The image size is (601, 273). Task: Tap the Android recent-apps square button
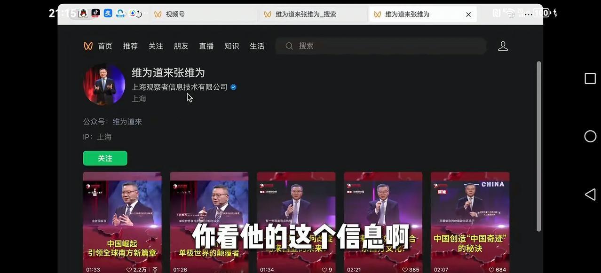click(x=590, y=78)
